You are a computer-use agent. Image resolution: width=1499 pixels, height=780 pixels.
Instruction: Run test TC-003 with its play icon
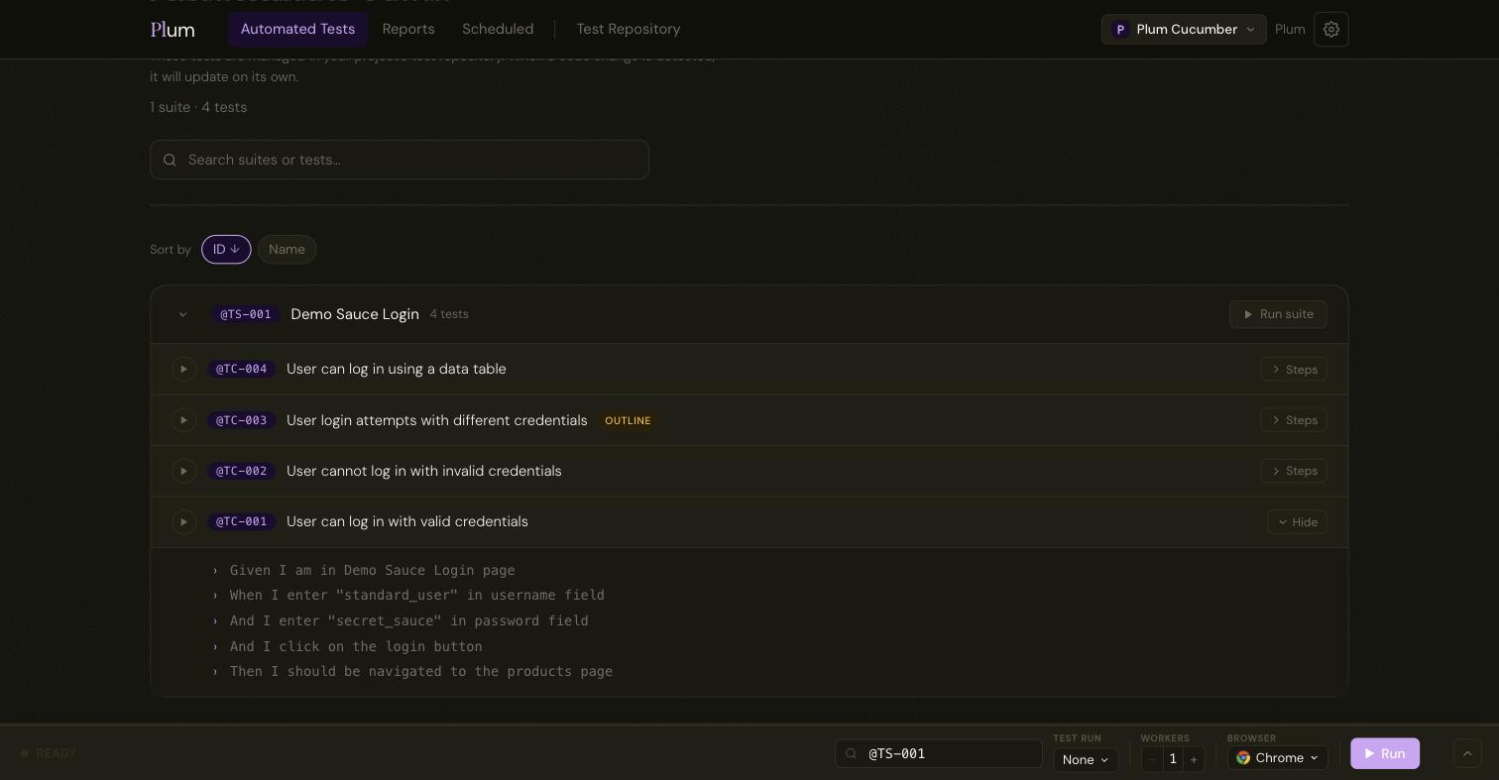pos(184,420)
